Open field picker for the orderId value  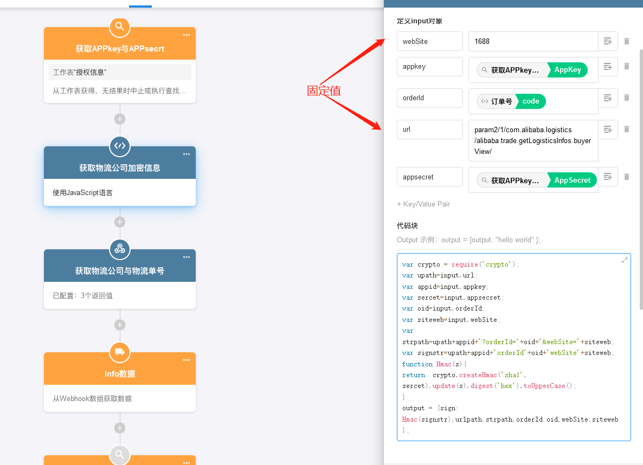(x=608, y=98)
